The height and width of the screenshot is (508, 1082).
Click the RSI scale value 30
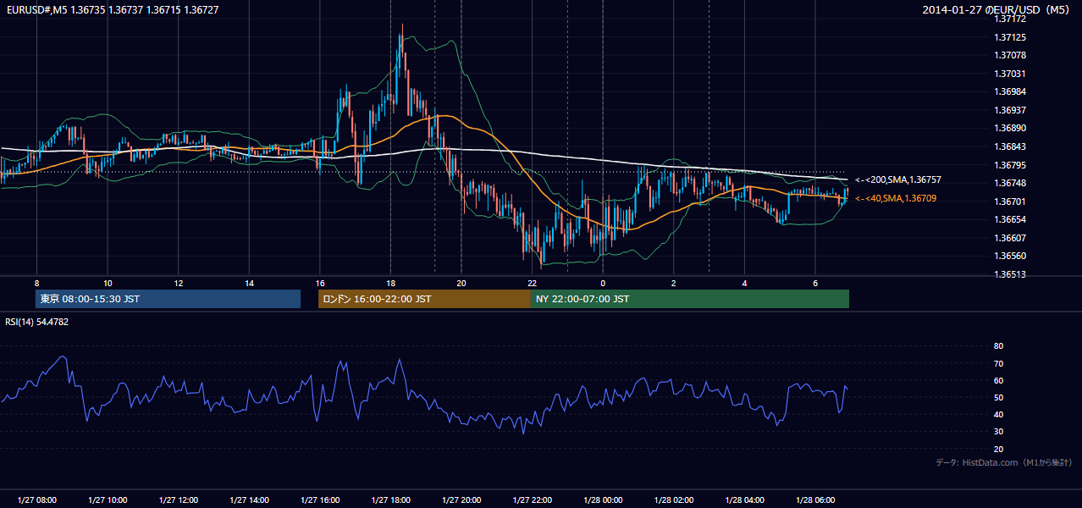tap(998, 432)
